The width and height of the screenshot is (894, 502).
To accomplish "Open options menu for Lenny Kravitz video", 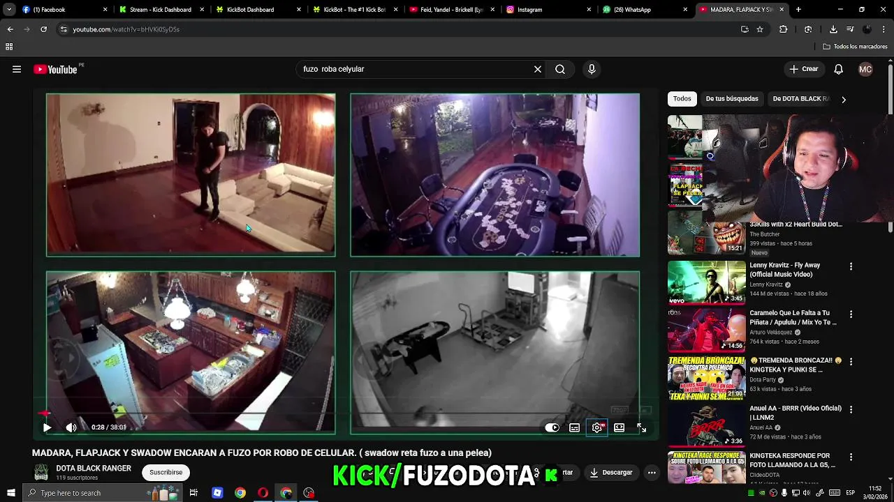I will tap(851, 266).
